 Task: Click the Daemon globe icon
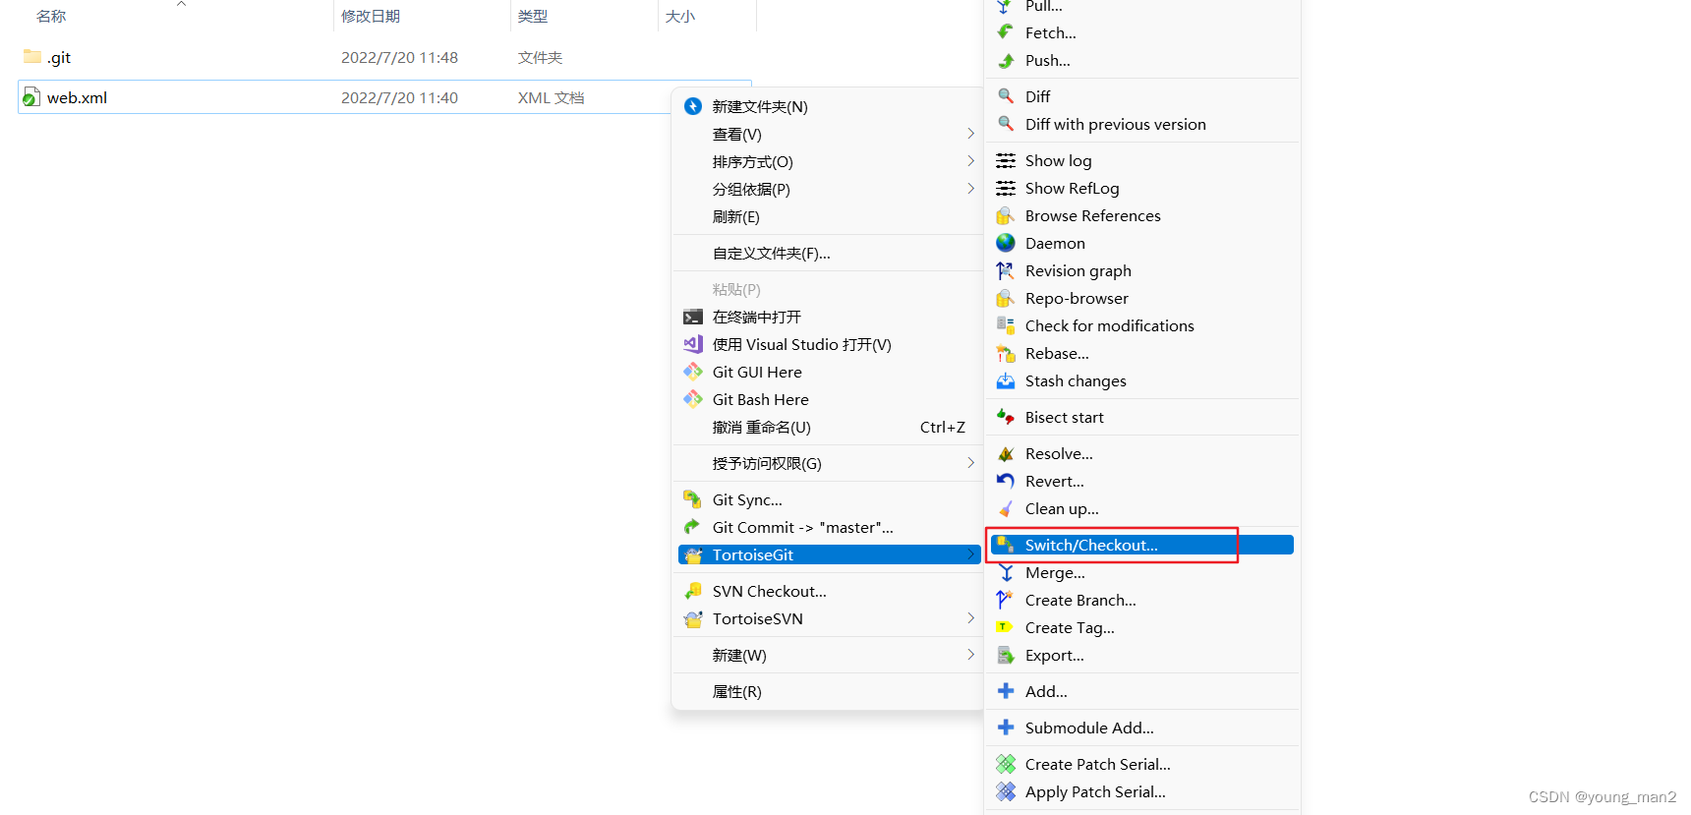[1006, 243]
